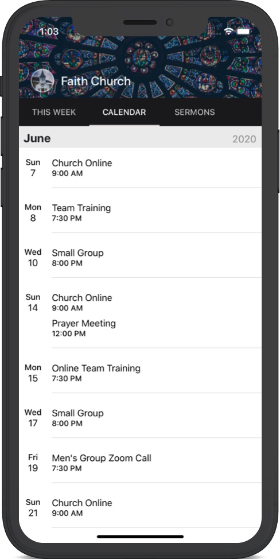Viewport: 280px width, 559px height.
Task: Tap the battery status icon
Action: tap(244, 32)
